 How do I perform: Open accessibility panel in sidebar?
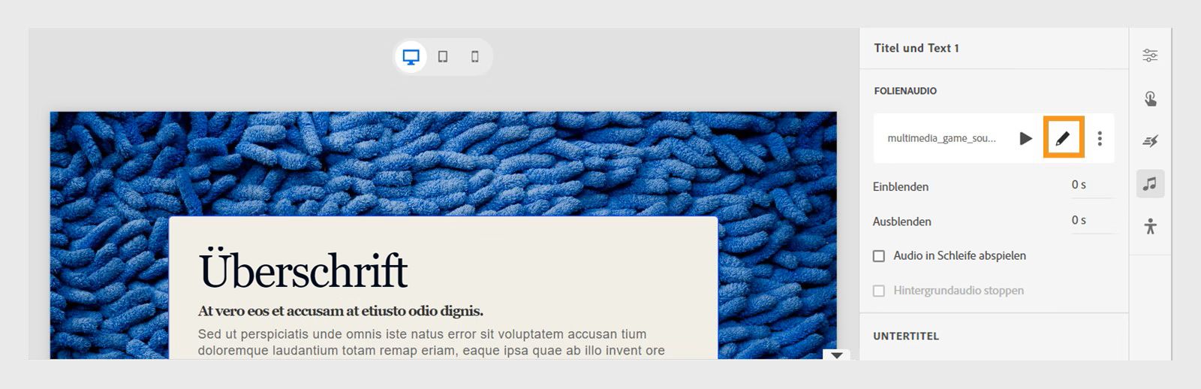(x=1150, y=226)
